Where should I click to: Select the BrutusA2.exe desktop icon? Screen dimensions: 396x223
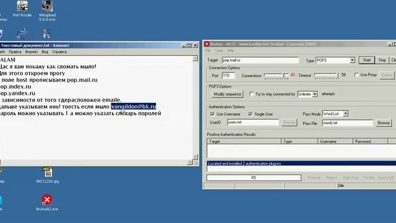point(47,203)
